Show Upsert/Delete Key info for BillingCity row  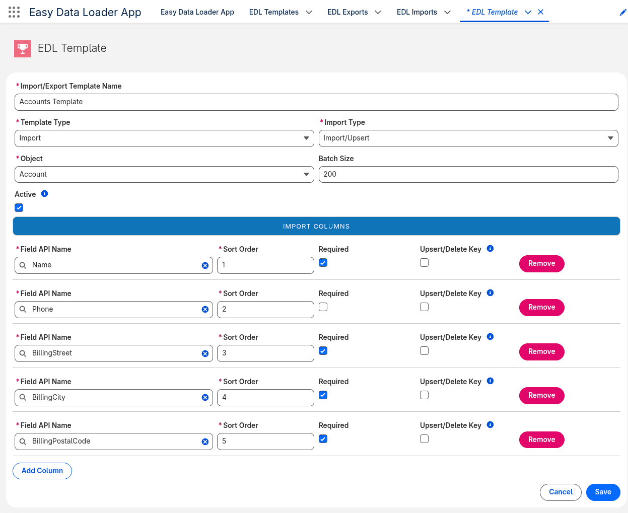491,381
